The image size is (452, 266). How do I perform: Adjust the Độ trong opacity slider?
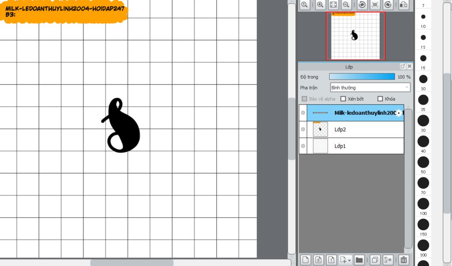pos(362,77)
